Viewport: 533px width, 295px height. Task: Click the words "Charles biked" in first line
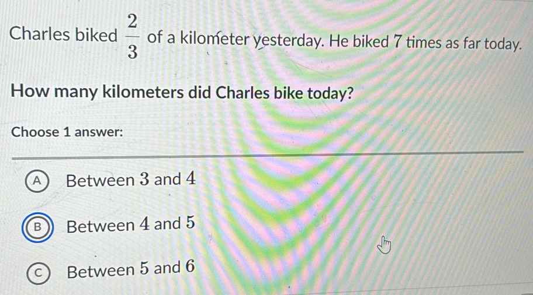click(64, 36)
